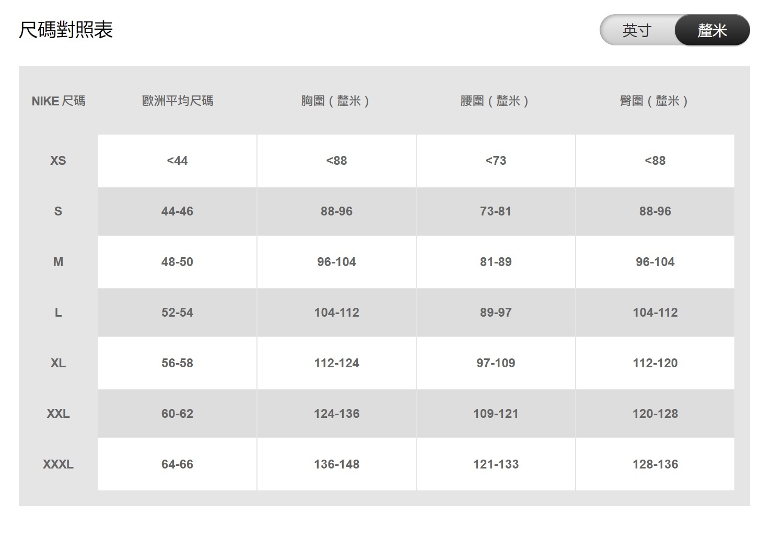Click the 112-124 chest cell
Viewport: 784px width, 541px height.
coord(337,363)
